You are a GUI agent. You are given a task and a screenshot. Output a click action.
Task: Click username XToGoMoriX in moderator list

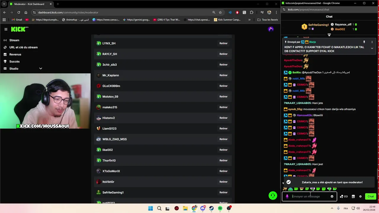[x=111, y=171]
